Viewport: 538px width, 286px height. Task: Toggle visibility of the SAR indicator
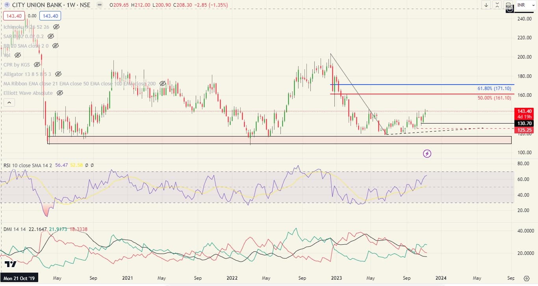tap(50, 36)
